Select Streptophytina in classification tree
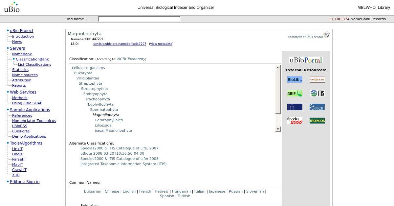394x206 pixels. [x=94, y=89]
